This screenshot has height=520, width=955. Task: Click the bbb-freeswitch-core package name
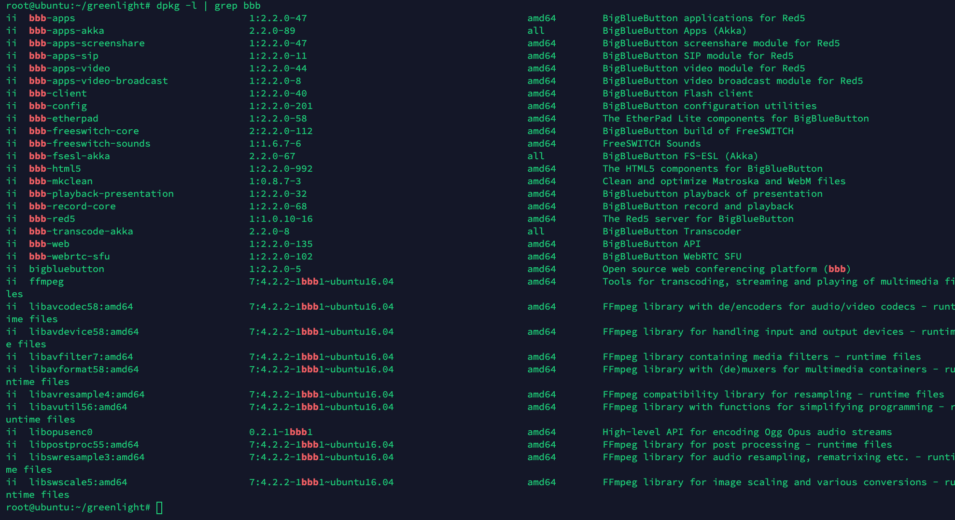[84, 131]
